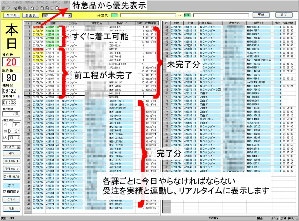Image resolution: width=299 pixels, height=221 pixels.
Task: Open the 5課 section dropdown
Action: pyautogui.click(x=69, y=15)
